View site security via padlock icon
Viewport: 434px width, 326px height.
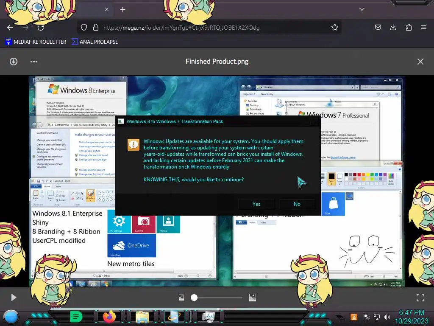point(96,27)
